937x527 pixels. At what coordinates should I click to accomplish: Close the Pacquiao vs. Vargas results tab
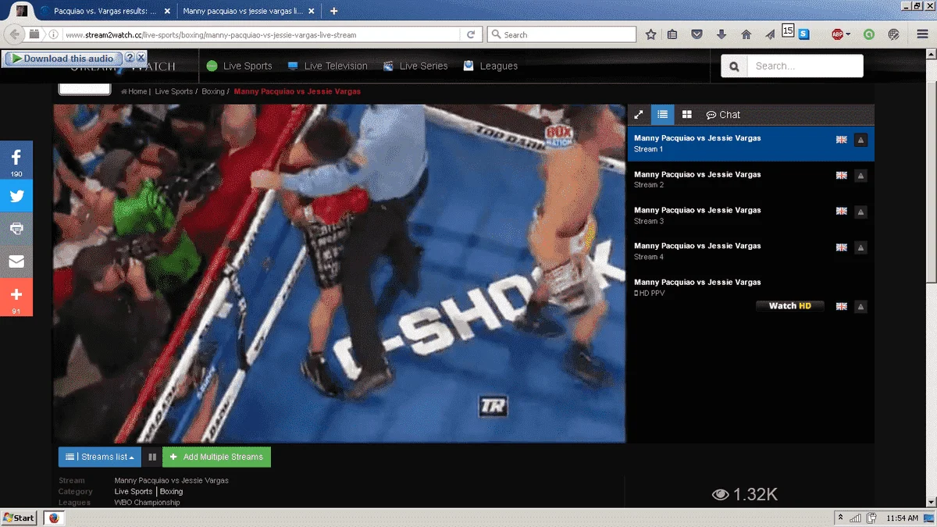pyautogui.click(x=167, y=11)
